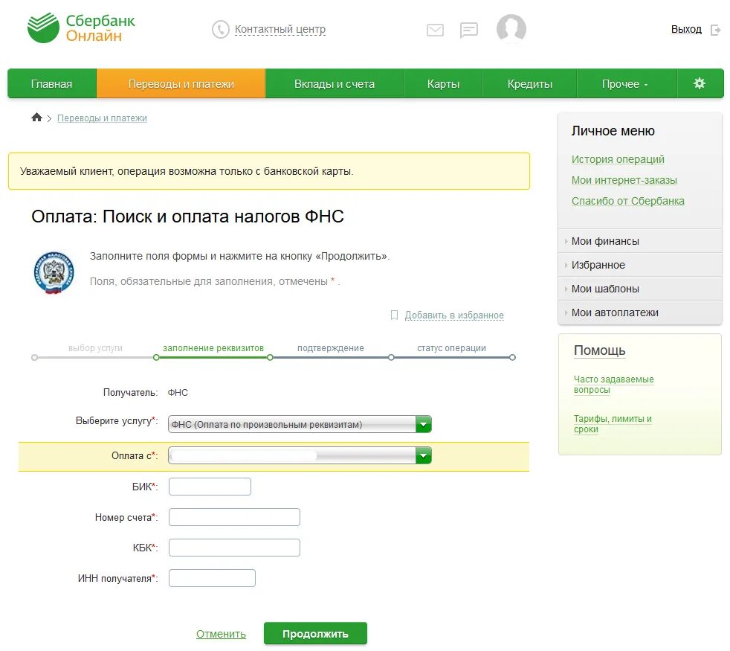
Task: Open settings via the gear icon
Action: (x=700, y=83)
